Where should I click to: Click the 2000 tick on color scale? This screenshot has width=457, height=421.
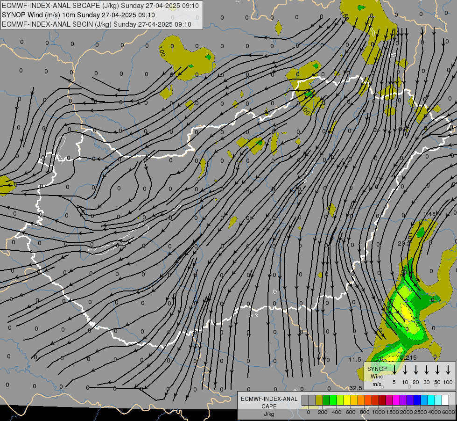click(407, 412)
